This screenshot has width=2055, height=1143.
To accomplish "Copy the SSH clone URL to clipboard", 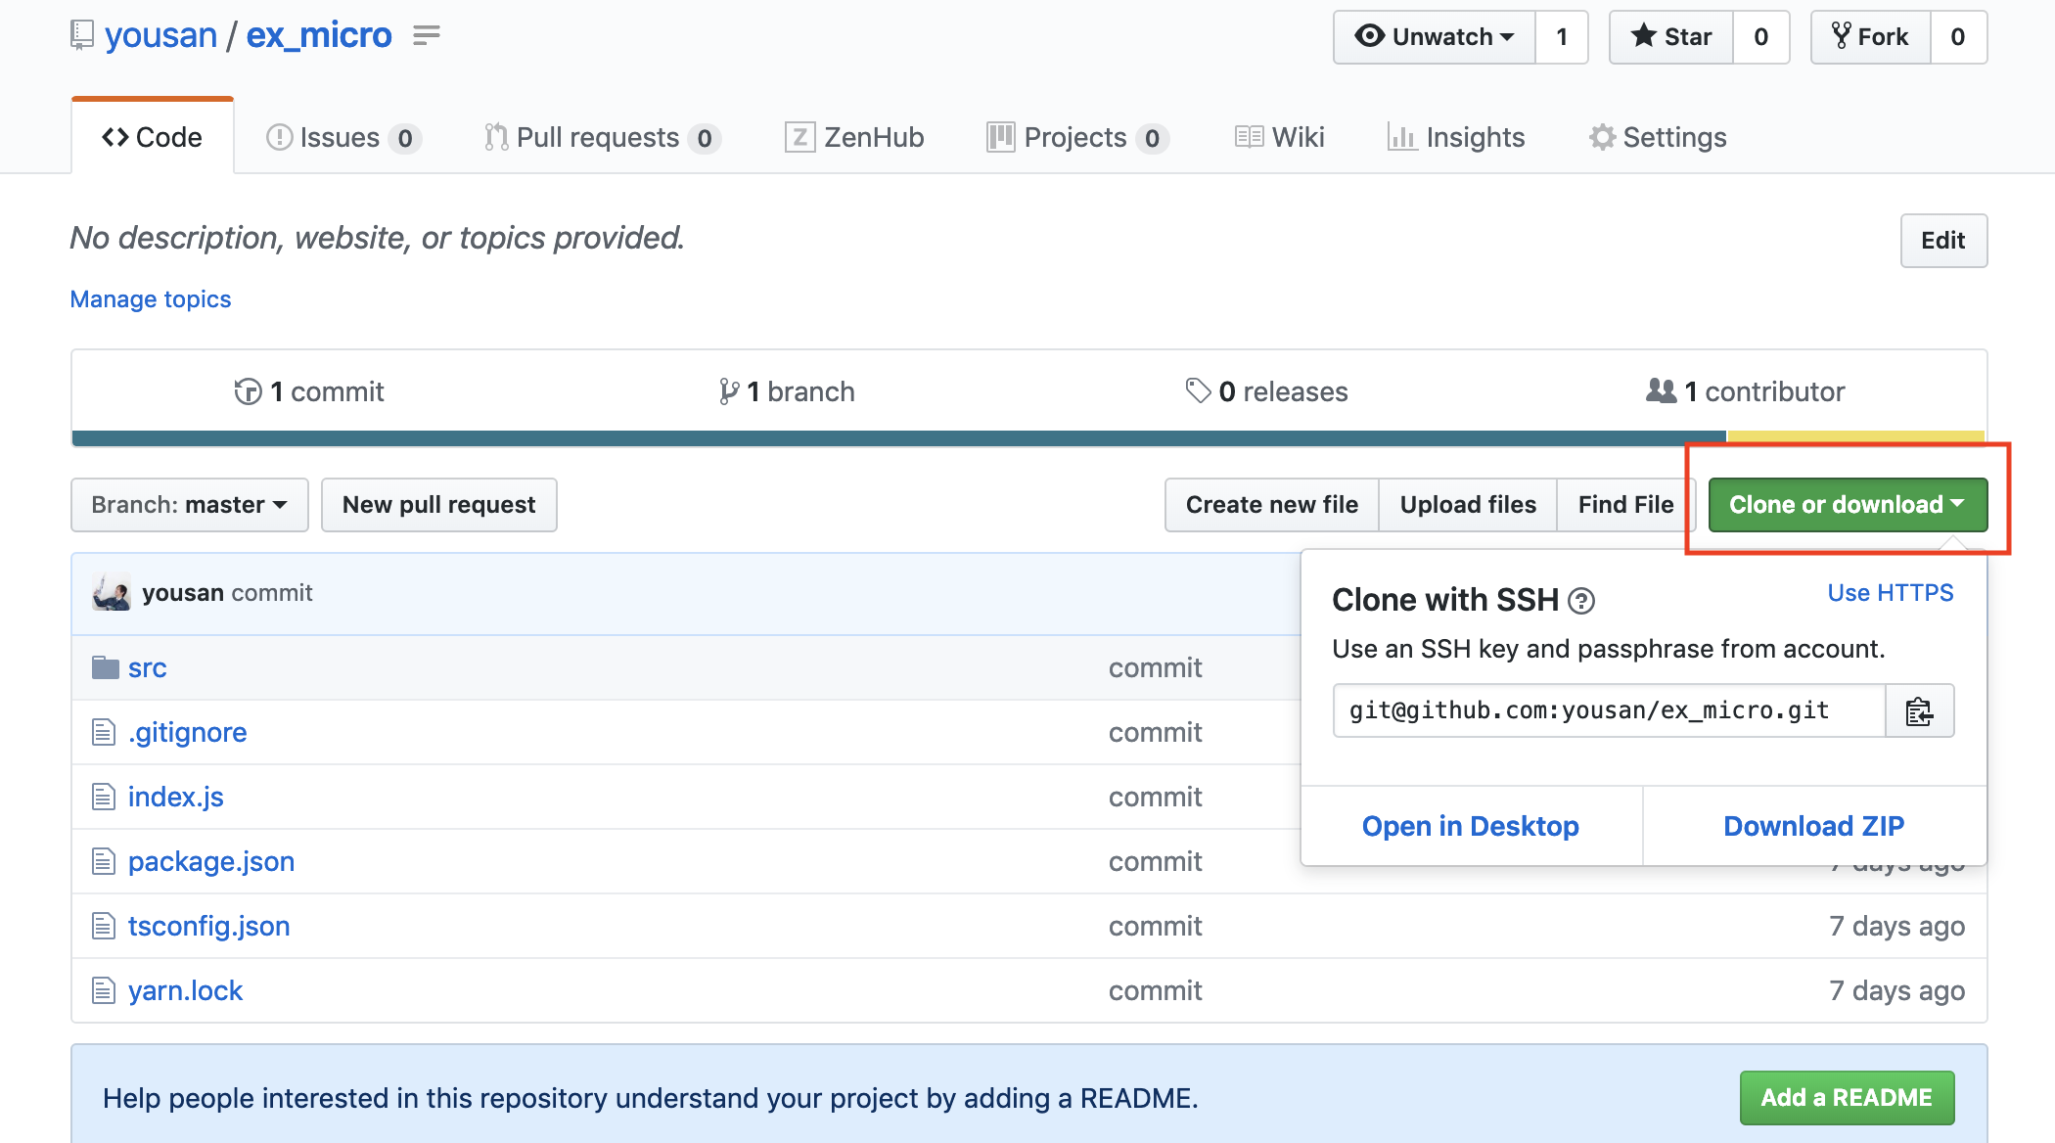I will pyautogui.click(x=1919, y=710).
